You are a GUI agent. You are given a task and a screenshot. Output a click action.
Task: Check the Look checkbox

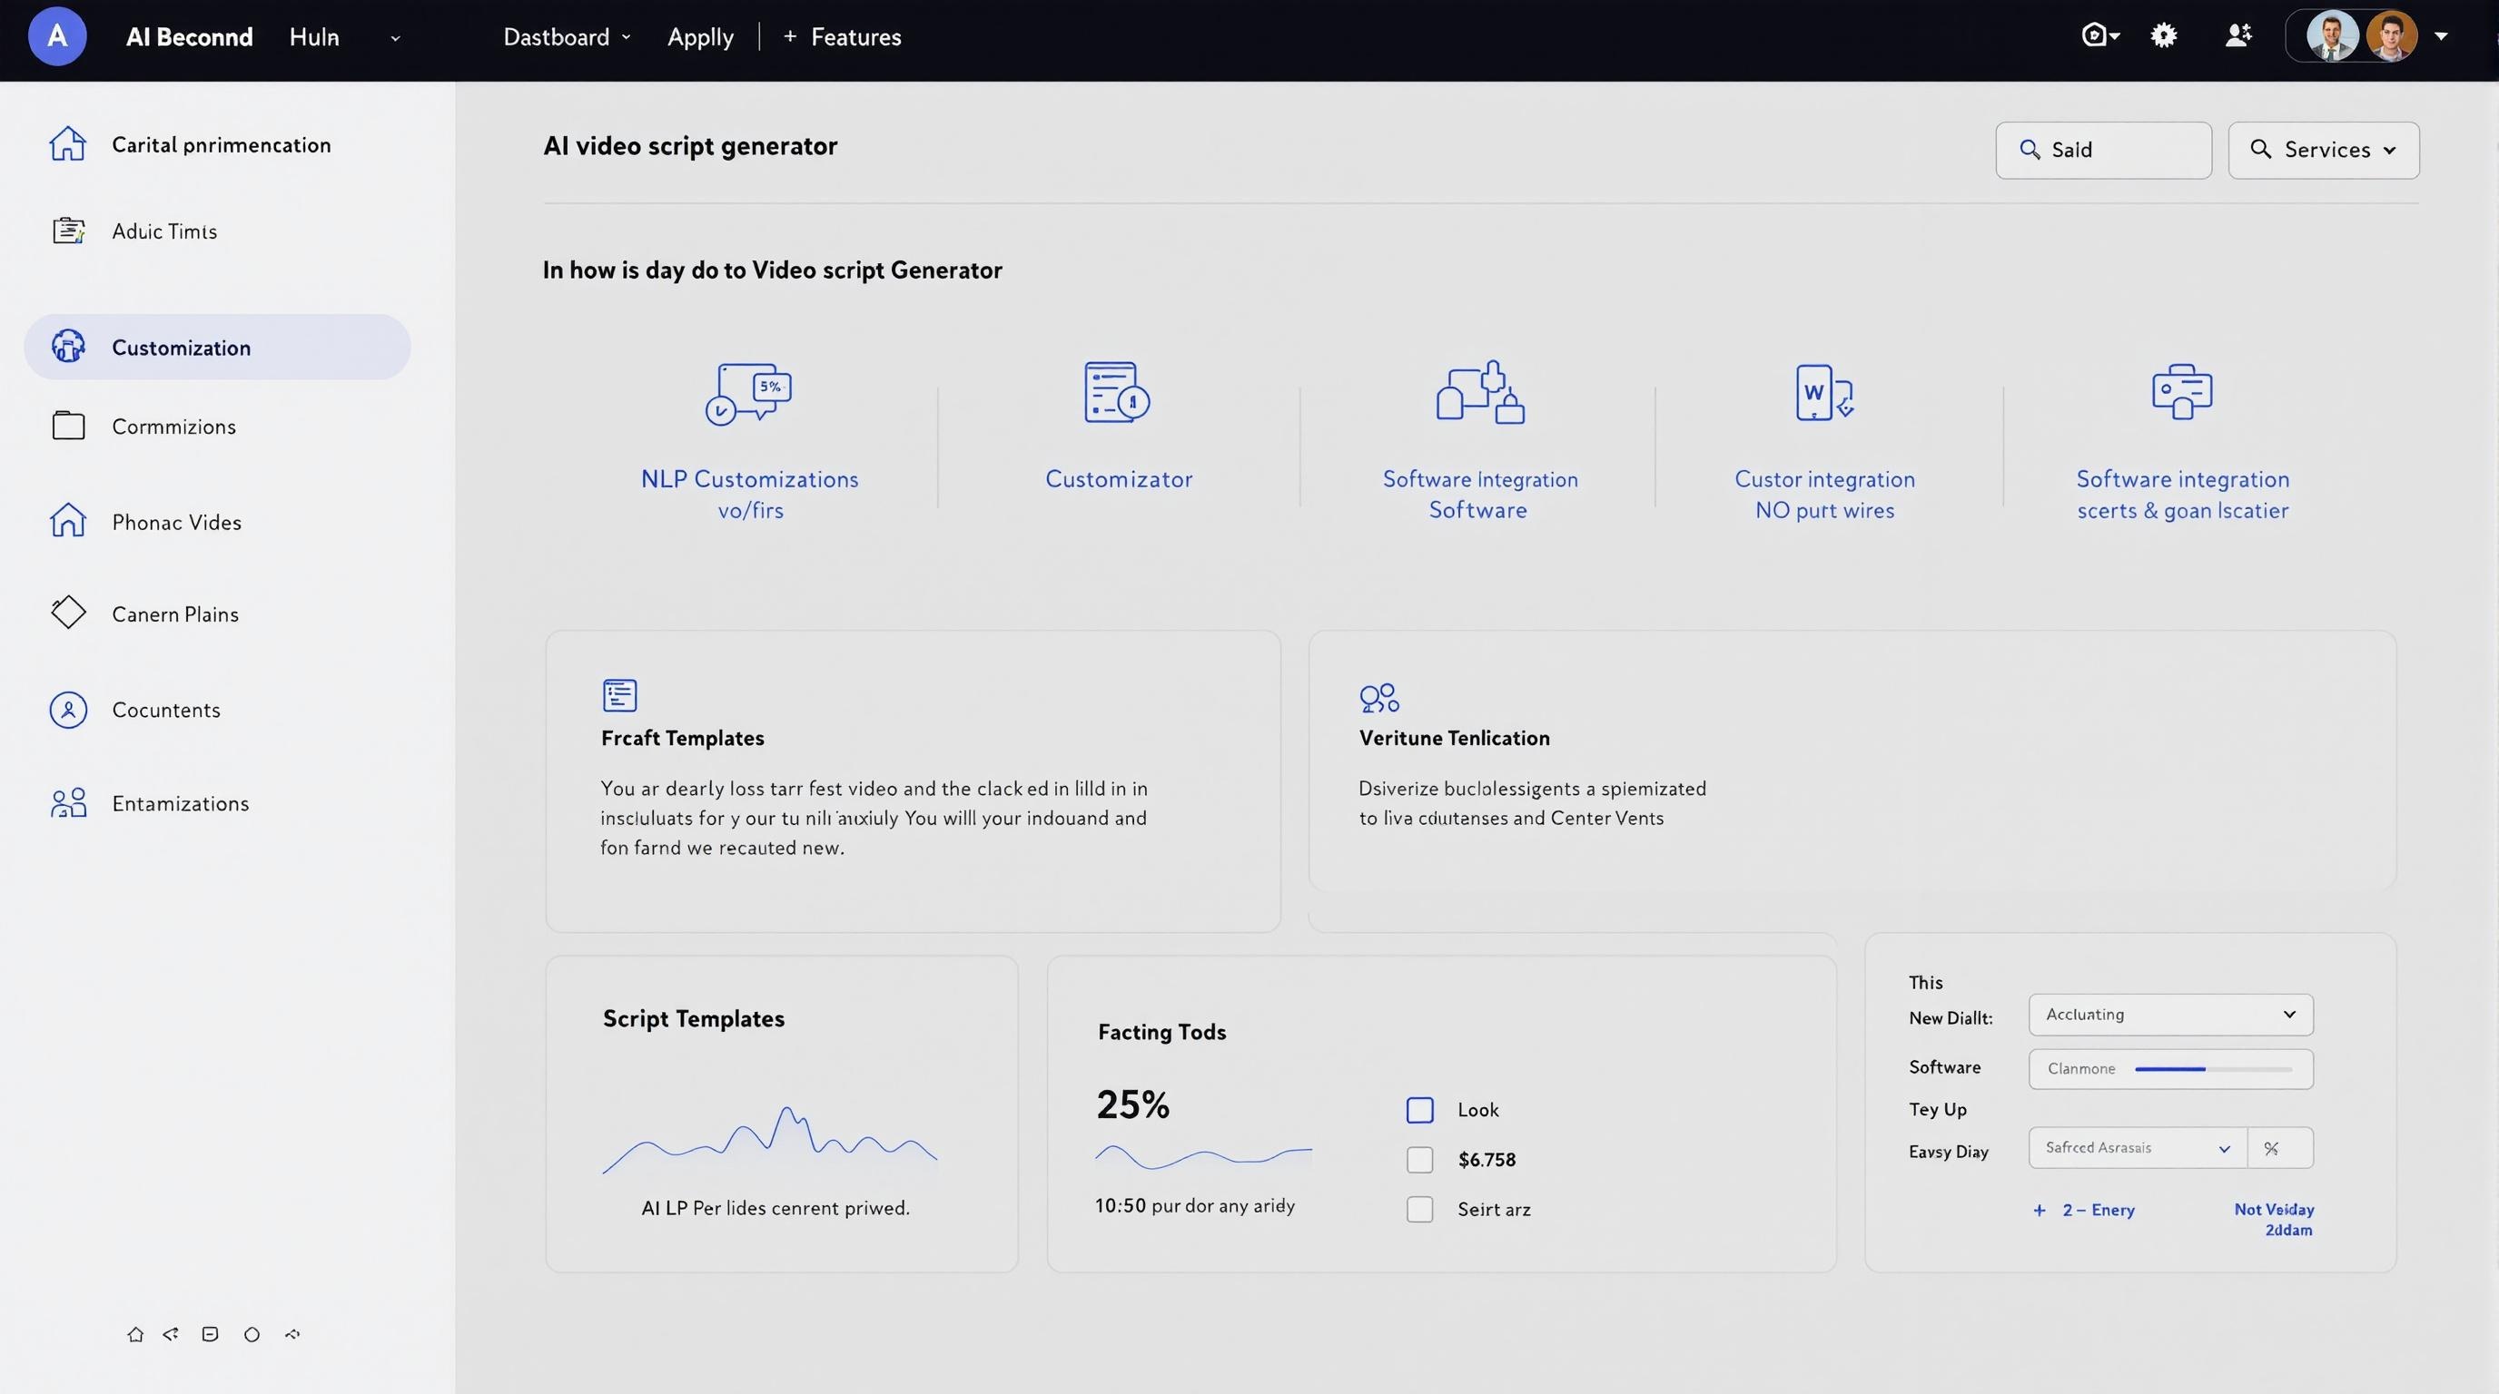point(1419,1110)
